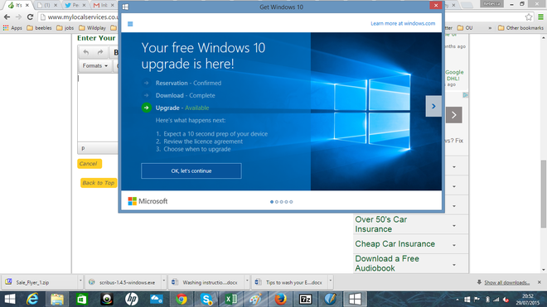The width and height of the screenshot is (547, 307).
Task: Open Skype from taskbar
Action: pos(206,299)
